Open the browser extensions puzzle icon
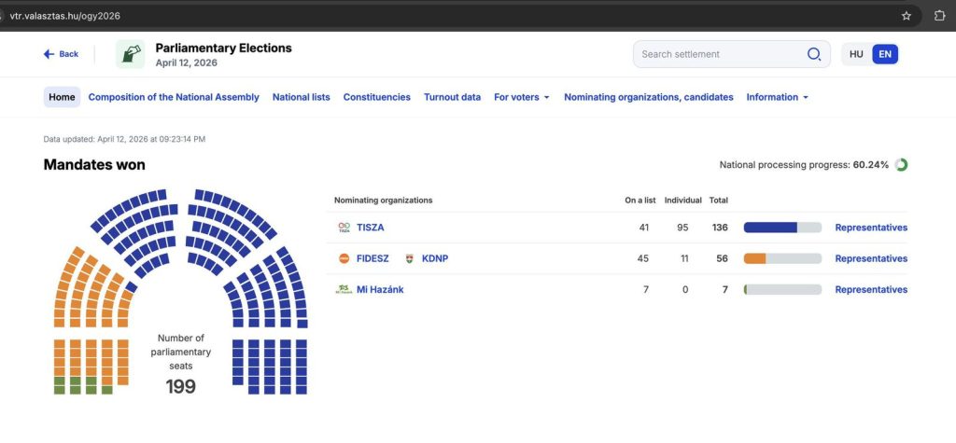The image size is (956, 443). pos(939,16)
